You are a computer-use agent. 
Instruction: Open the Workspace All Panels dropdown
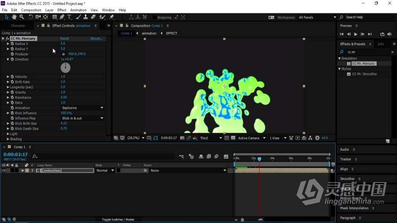coord(318,17)
